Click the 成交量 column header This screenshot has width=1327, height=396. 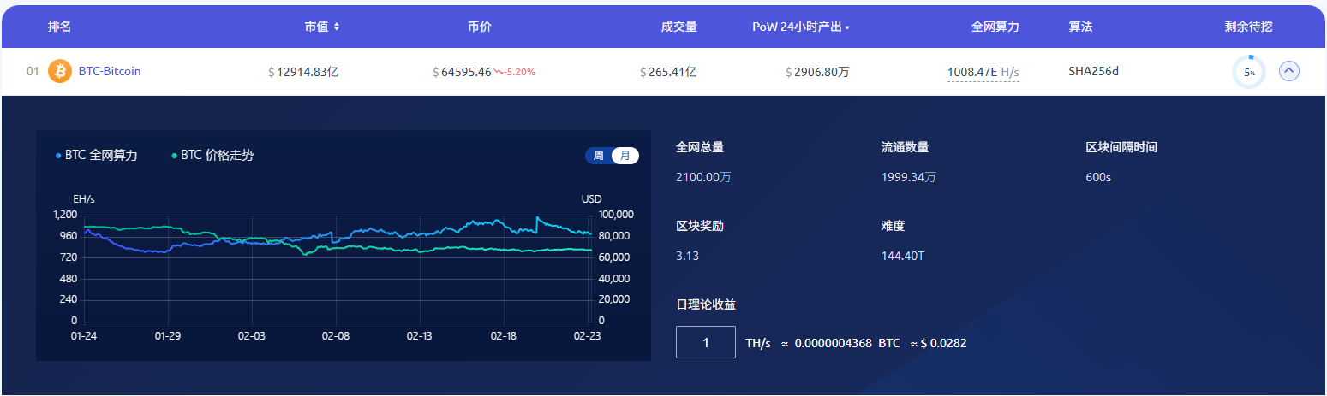pos(678,27)
